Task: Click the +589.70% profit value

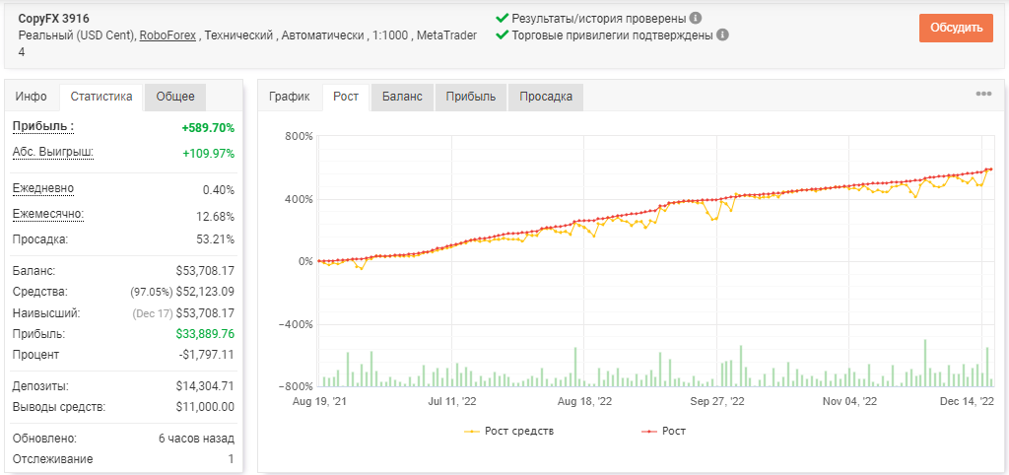Action: pyautogui.click(x=208, y=128)
